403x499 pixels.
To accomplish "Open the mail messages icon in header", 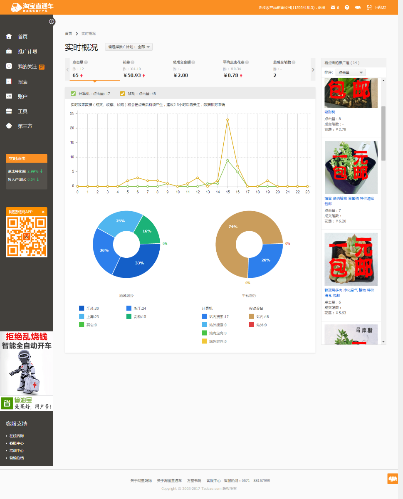I will coord(333,7).
